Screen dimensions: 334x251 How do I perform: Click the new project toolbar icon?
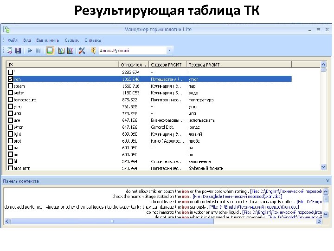pos(10,51)
